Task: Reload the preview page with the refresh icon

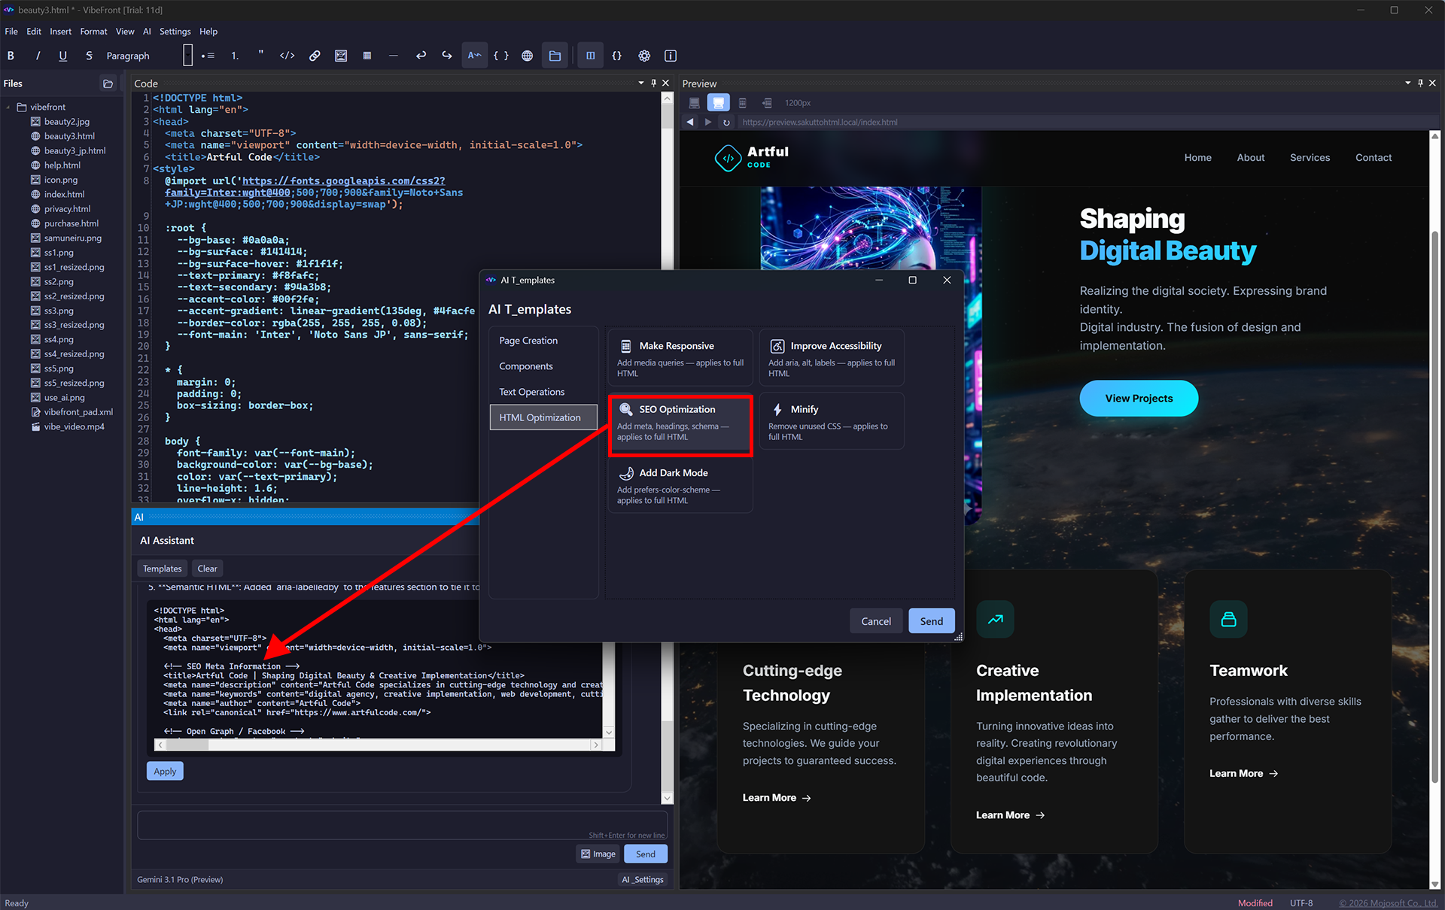Action: [726, 121]
